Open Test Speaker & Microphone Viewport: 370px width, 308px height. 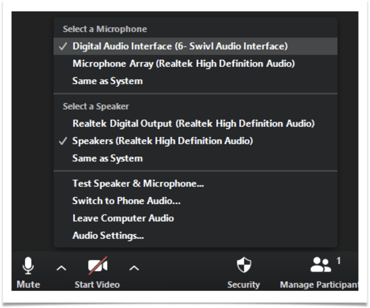click(x=138, y=184)
